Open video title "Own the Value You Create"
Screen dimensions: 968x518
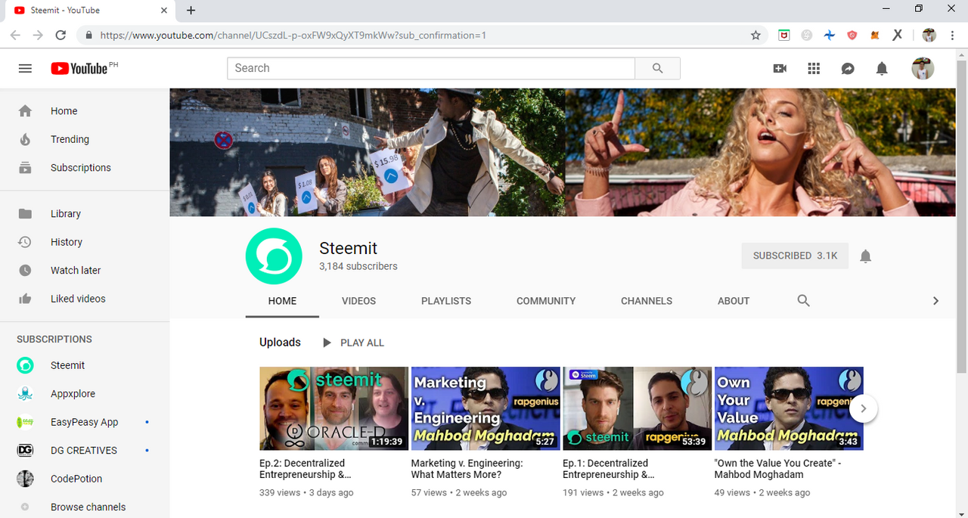[x=777, y=469]
